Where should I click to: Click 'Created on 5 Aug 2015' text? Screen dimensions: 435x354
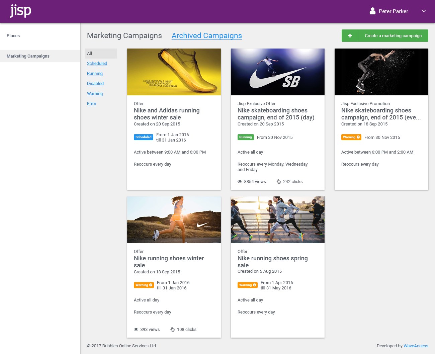(260, 271)
